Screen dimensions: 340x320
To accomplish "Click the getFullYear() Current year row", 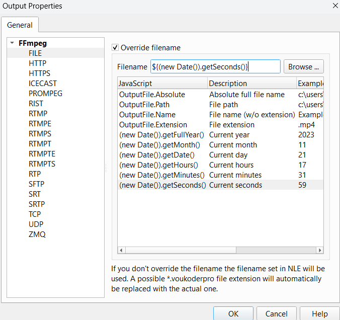I will pyautogui.click(x=161, y=135).
